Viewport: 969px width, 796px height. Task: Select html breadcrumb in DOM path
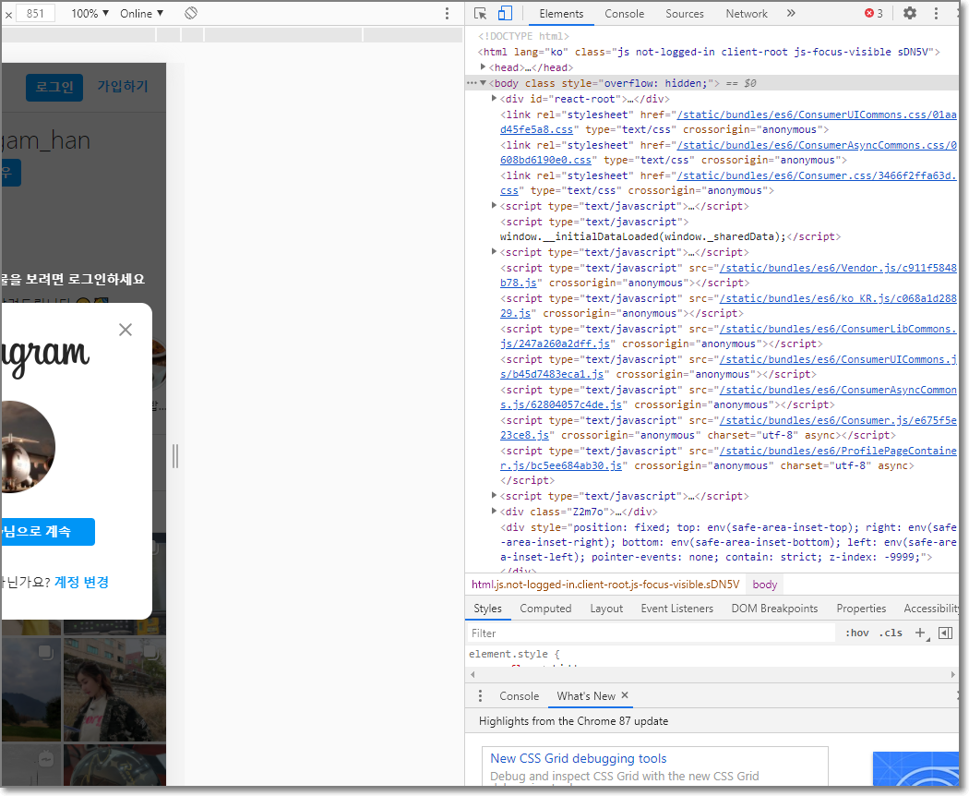tap(605, 585)
